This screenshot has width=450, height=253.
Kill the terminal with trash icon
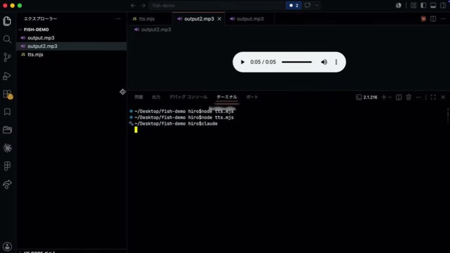coord(409,97)
